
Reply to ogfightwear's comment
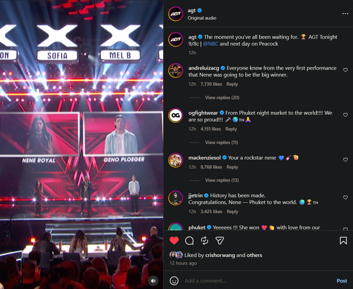coord(231,129)
